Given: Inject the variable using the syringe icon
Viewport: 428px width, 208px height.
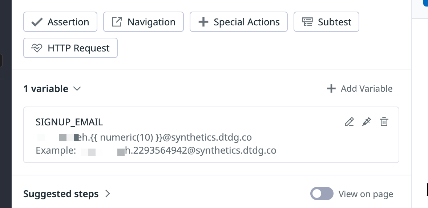Looking at the screenshot, I should (x=367, y=122).
